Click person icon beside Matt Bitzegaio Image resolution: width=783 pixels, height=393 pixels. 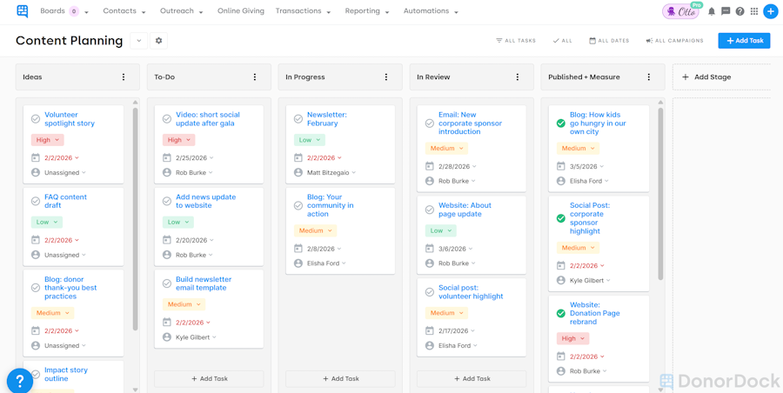(x=298, y=172)
